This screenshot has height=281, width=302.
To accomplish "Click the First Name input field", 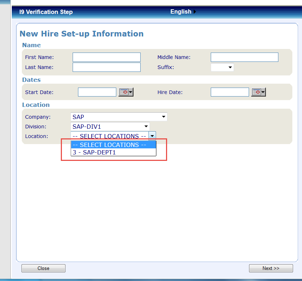I will pos(107,57).
